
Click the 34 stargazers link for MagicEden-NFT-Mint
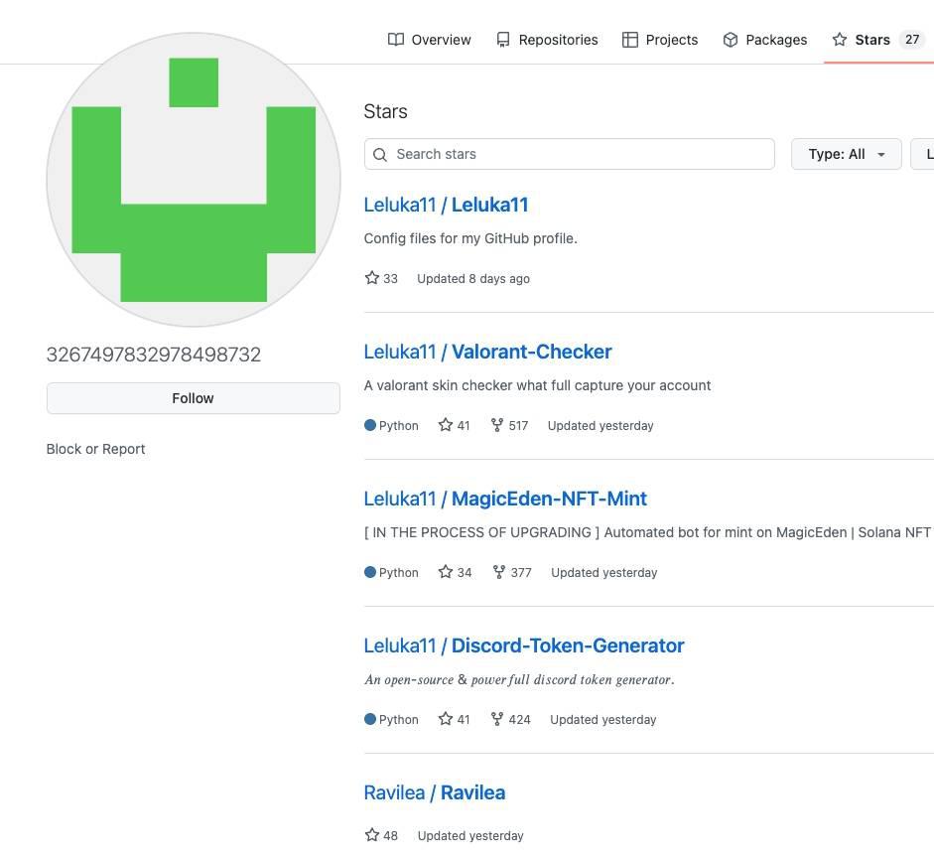pyautogui.click(x=455, y=573)
